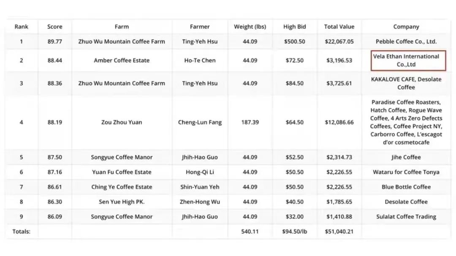Viewport: 456px width, 256px height.
Task: Click the Total Value column header
Action: [339, 27]
